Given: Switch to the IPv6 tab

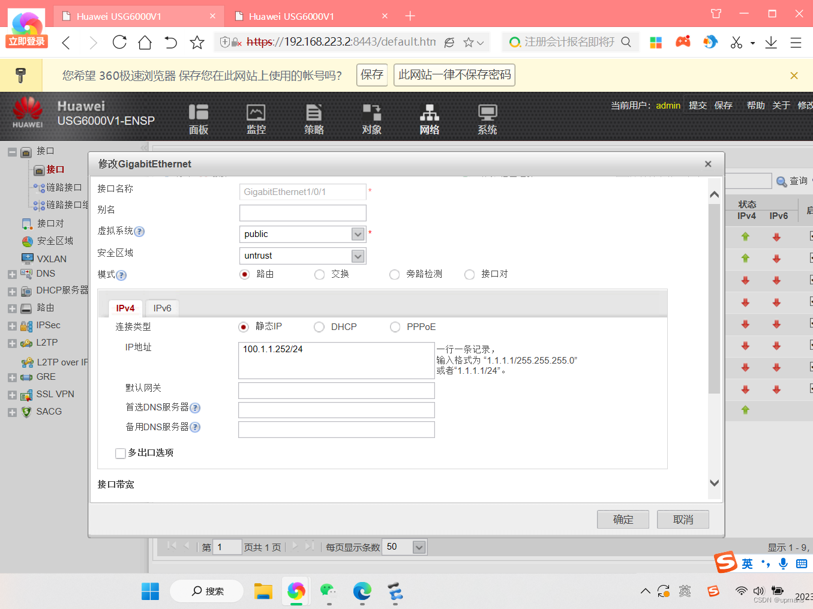Looking at the screenshot, I should pos(162,308).
